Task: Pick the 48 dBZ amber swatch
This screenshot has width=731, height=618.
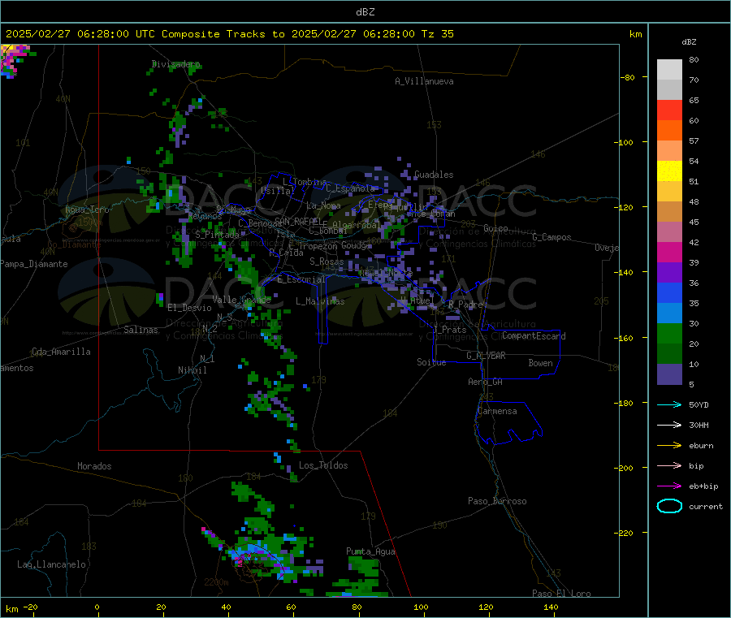Action: point(669,191)
